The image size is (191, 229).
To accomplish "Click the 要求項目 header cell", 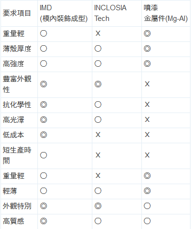I will [x=17, y=13].
